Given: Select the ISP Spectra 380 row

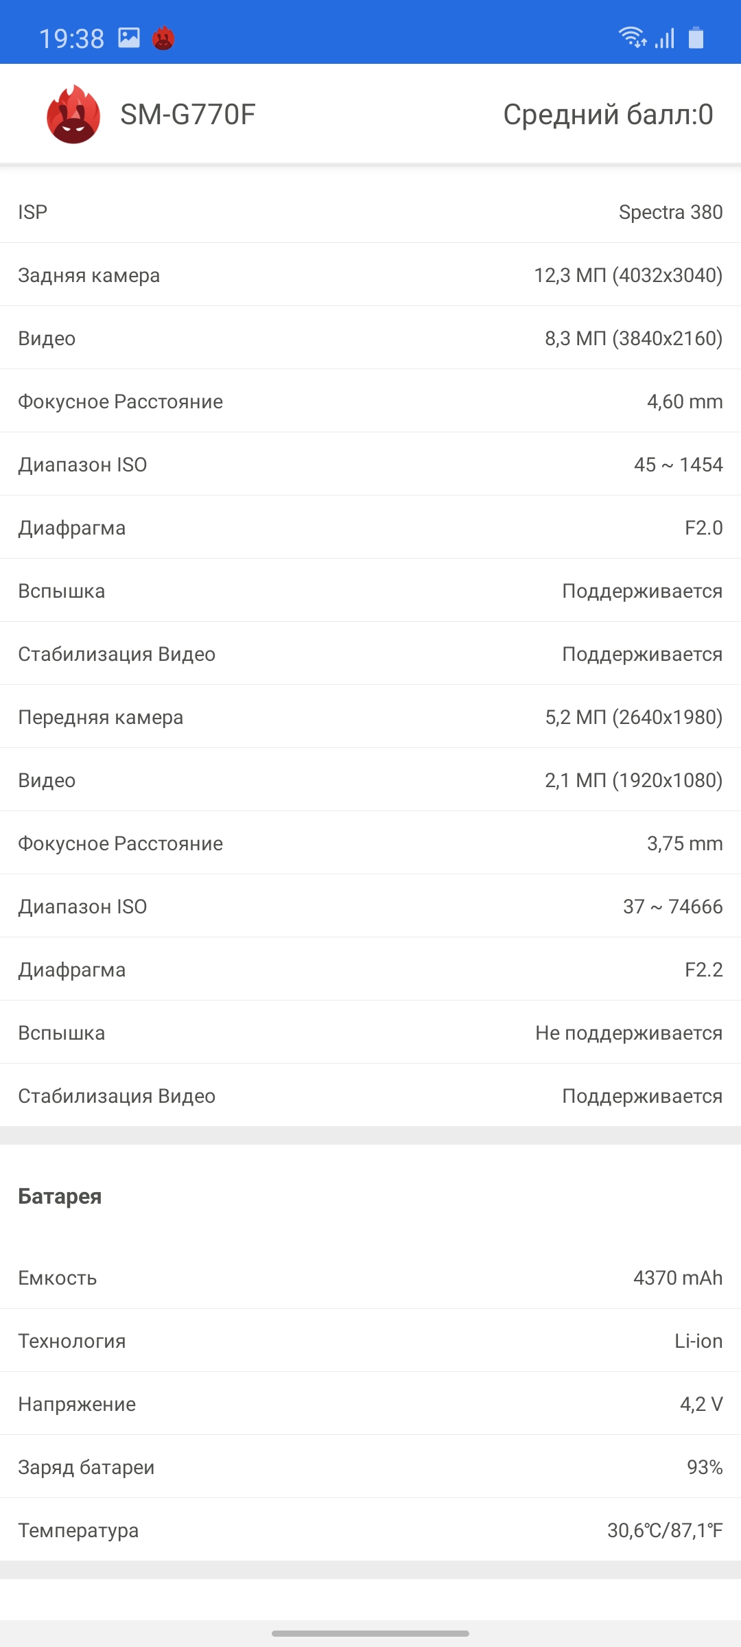Looking at the screenshot, I should [370, 212].
